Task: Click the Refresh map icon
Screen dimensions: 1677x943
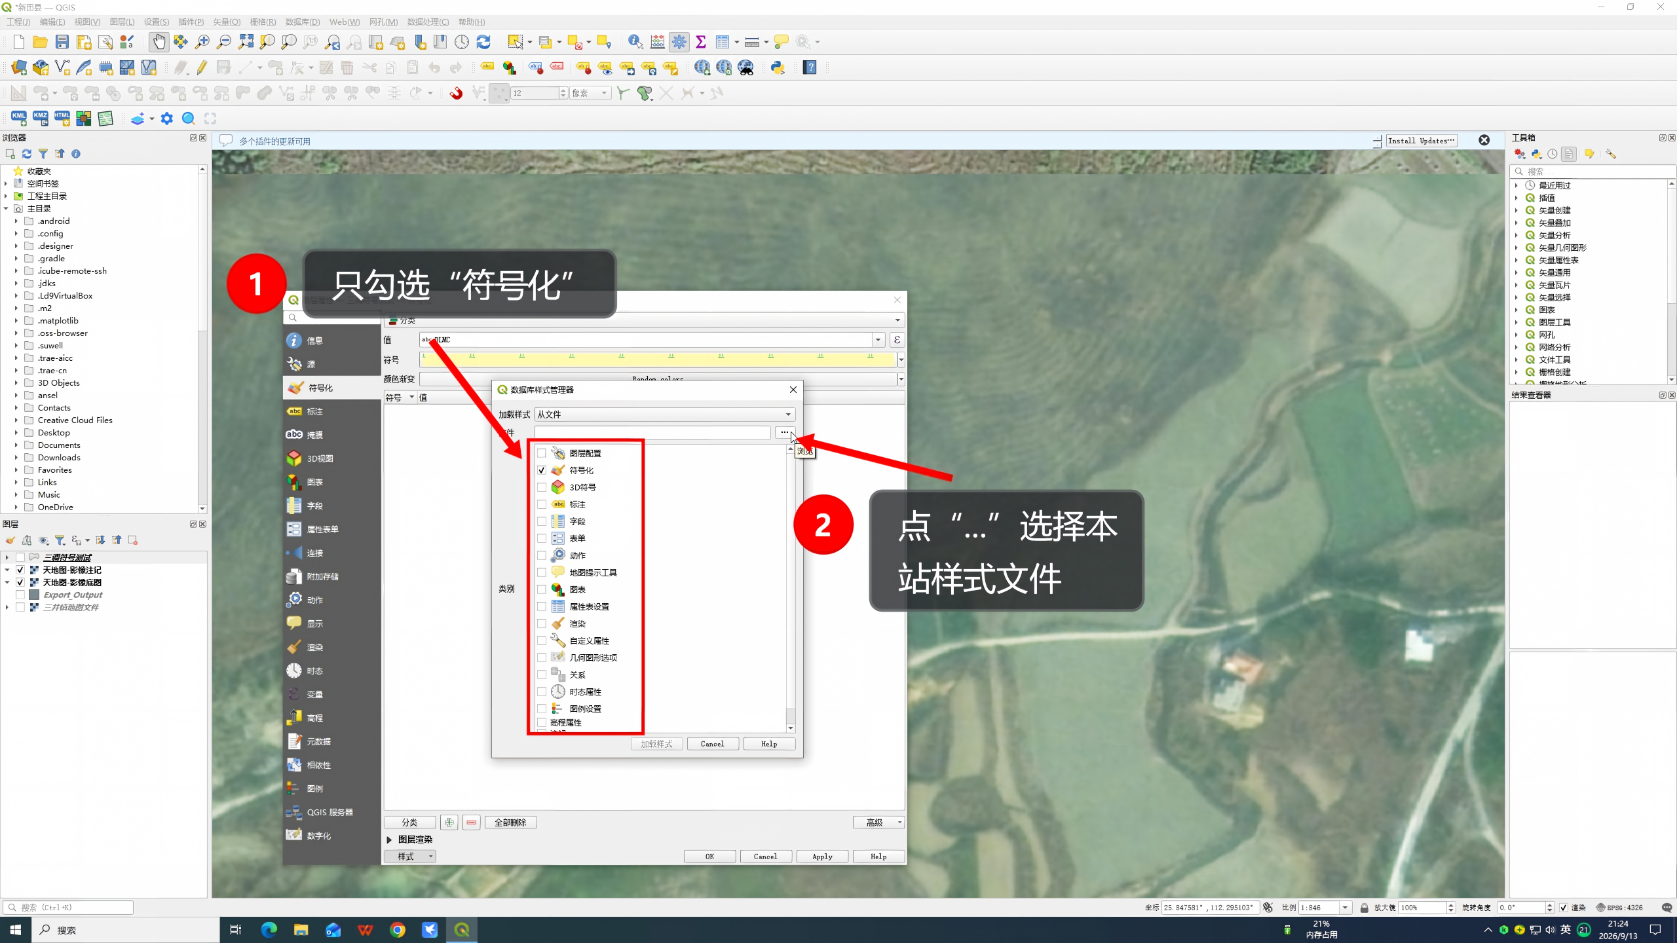Action: [483, 42]
